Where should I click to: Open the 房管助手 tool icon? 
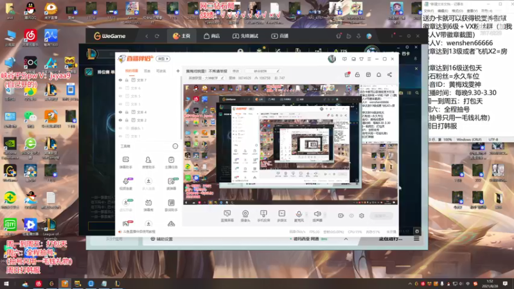(x=148, y=162)
